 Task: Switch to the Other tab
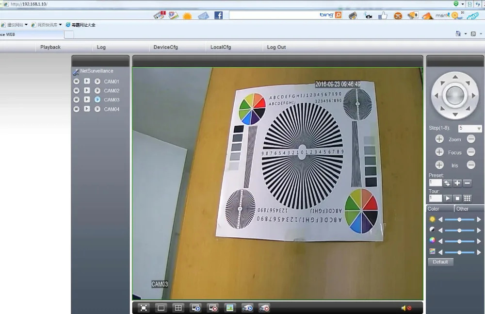click(x=469, y=209)
